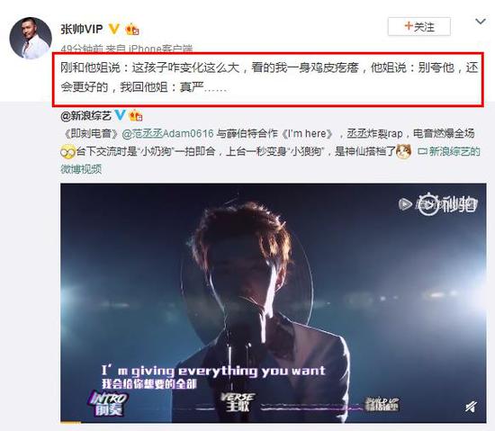This screenshot has height=431, width=495.
Task: Click the dog emoji after 神仙搭档了
Action: (404, 151)
